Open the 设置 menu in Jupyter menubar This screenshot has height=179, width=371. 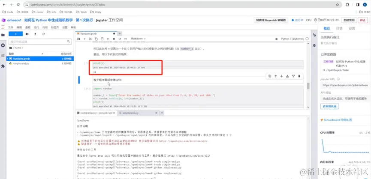click(65, 27)
